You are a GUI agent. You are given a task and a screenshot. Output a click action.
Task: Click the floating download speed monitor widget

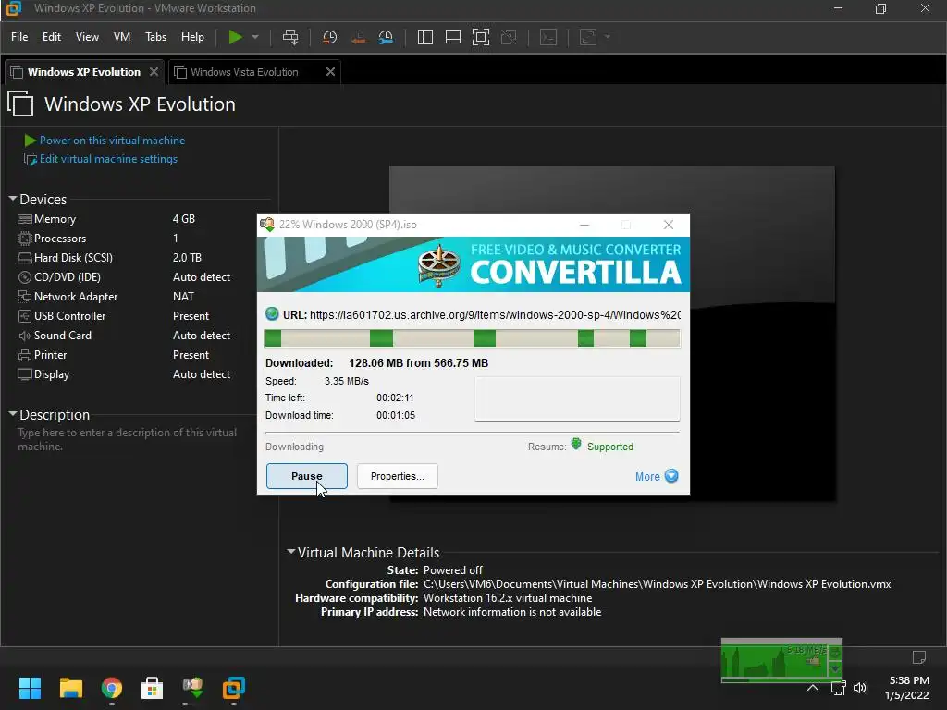[781, 660]
